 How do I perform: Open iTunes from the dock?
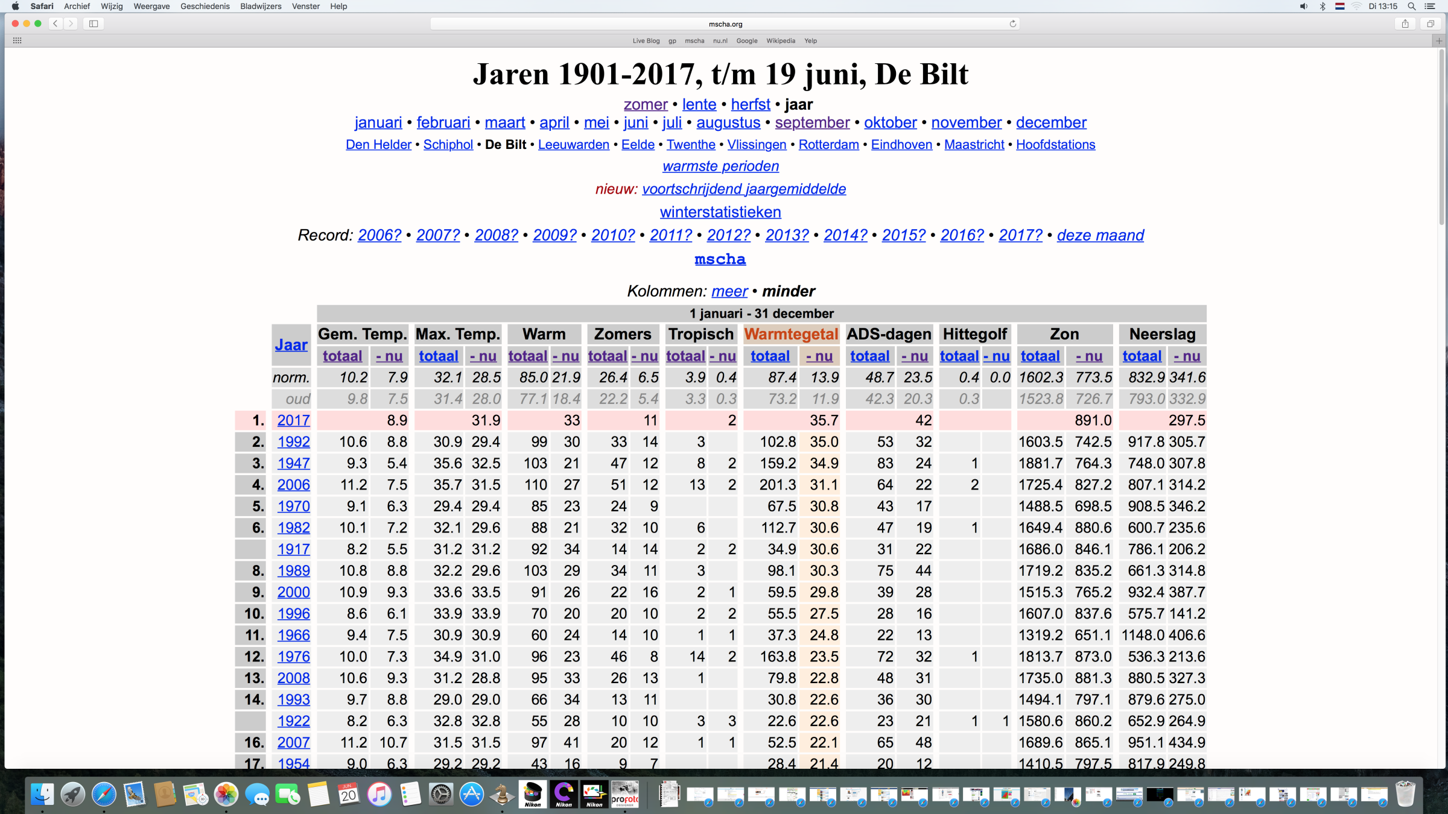[379, 794]
